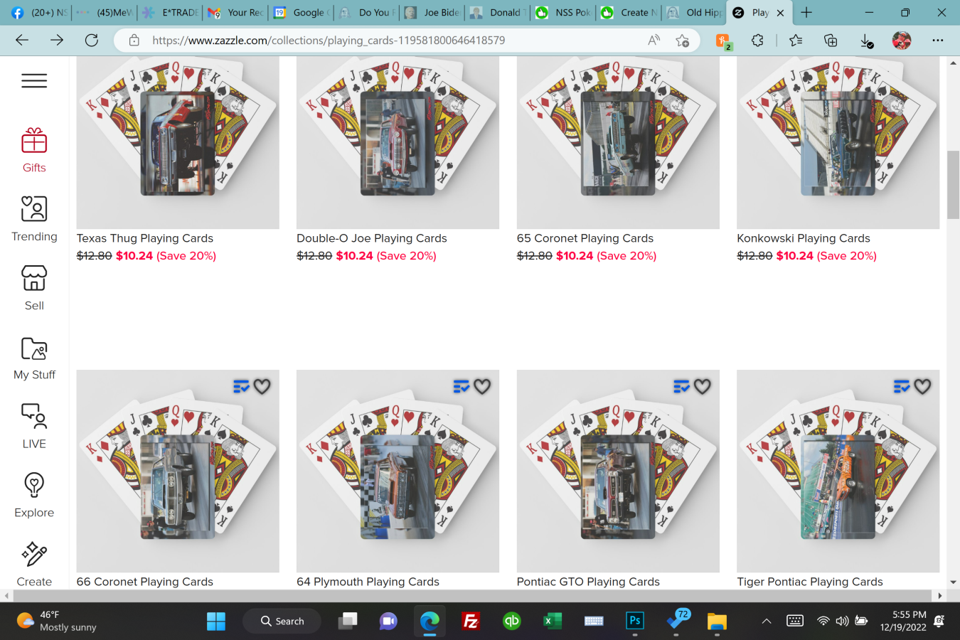Switch to the Gmail Your Rec tab
Image resolution: width=960 pixels, height=640 pixels.
tap(236, 12)
